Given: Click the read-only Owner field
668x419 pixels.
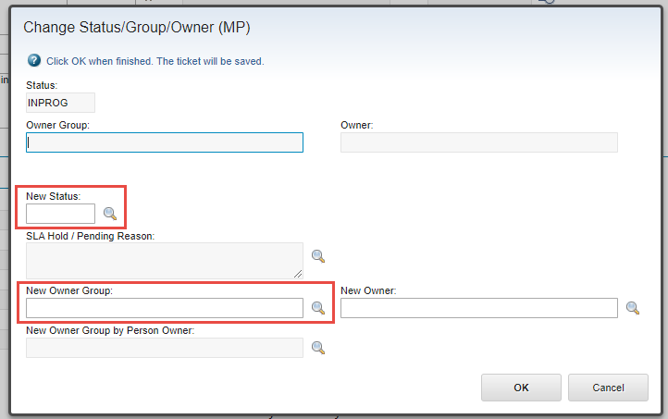Looking at the screenshot, I should click(479, 142).
